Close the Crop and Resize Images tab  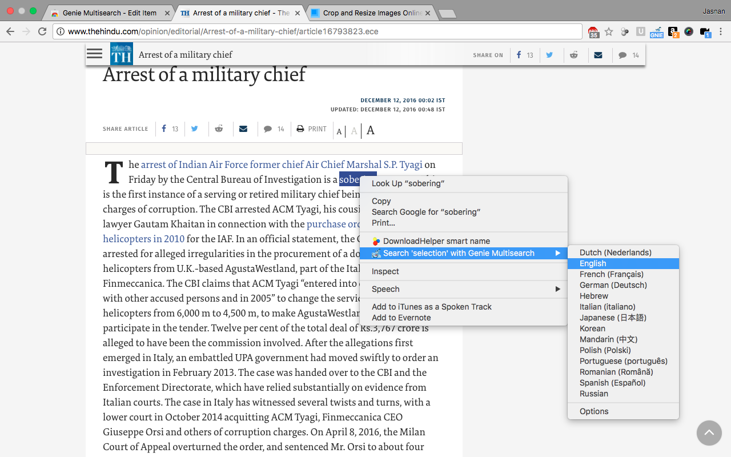428,13
